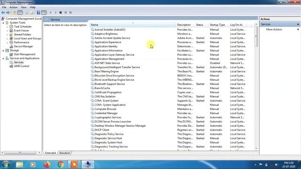Viewport: 301px width, 169px height.
Task: Open Google Chrome from the taskbar
Action: pyautogui.click(x=61, y=165)
